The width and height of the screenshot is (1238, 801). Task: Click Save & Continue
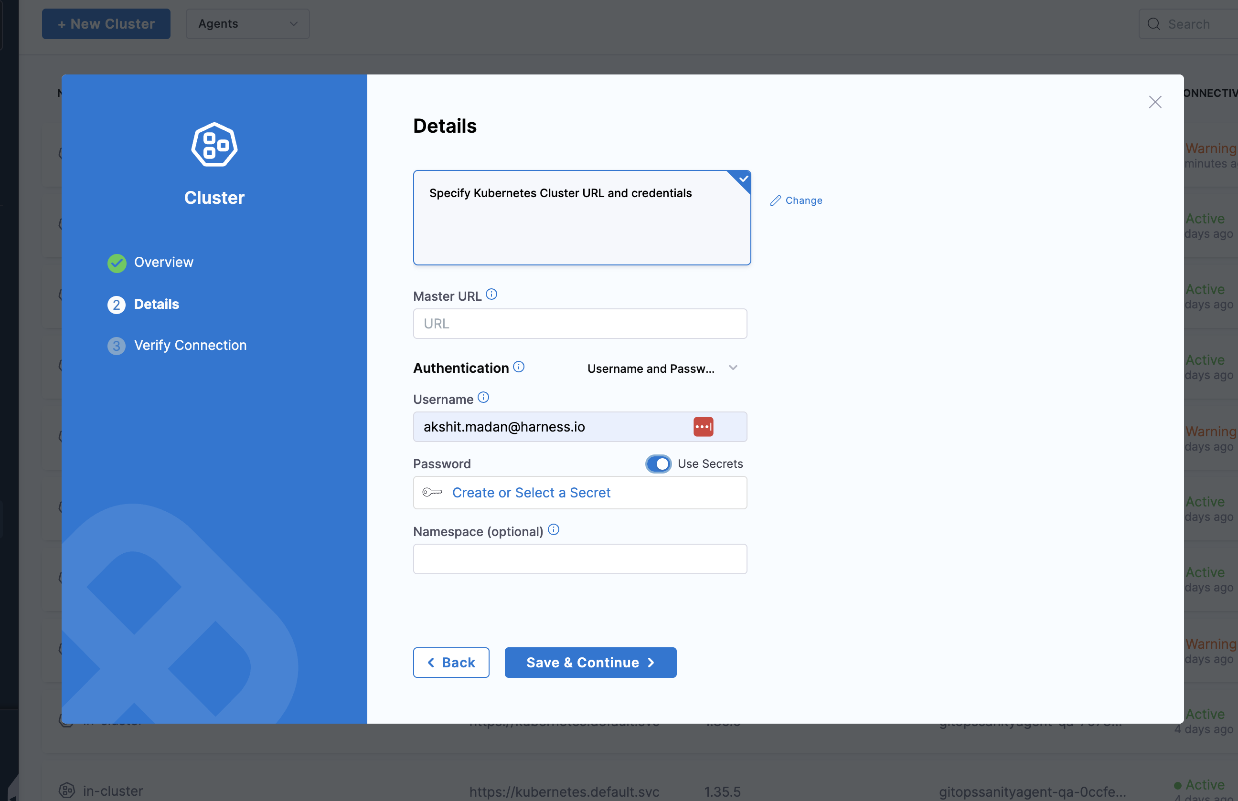(x=590, y=662)
